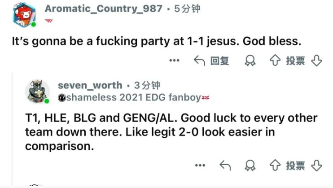The height and width of the screenshot is (188, 333).
Task: Downvote seven_worth's reply
Action: click(x=317, y=166)
